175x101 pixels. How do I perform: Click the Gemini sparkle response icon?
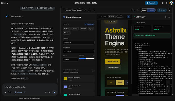(7, 16)
